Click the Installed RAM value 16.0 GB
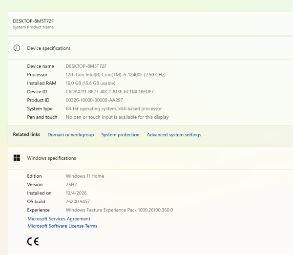The width and height of the screenshot is (293, 255). (x=90, y=83)
